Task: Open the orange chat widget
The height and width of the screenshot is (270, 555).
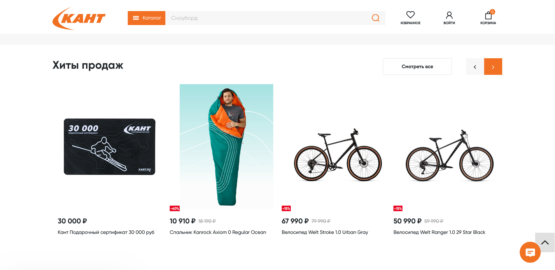Action: click(x=530, y=252)
